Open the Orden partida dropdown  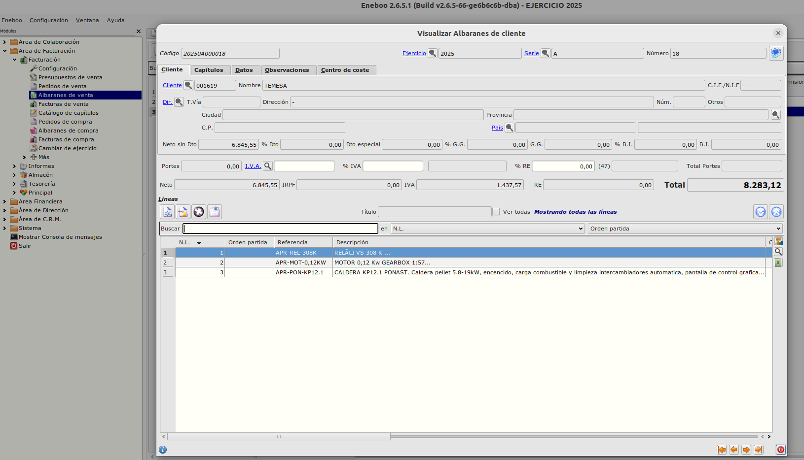[685, 229]
